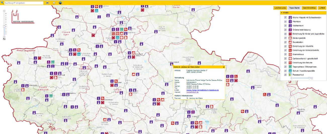Click the Passepartout opacity slider handle
327x134 pixels.
point(309,78)
